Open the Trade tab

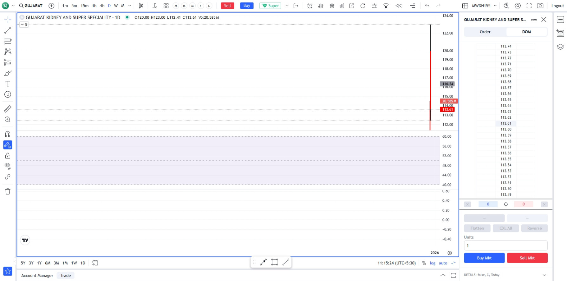click(x=65, y=275)
